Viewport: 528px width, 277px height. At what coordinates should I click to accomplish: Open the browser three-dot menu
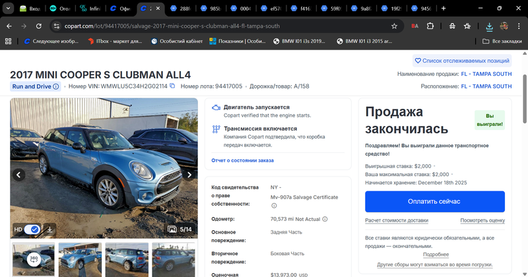519,26
